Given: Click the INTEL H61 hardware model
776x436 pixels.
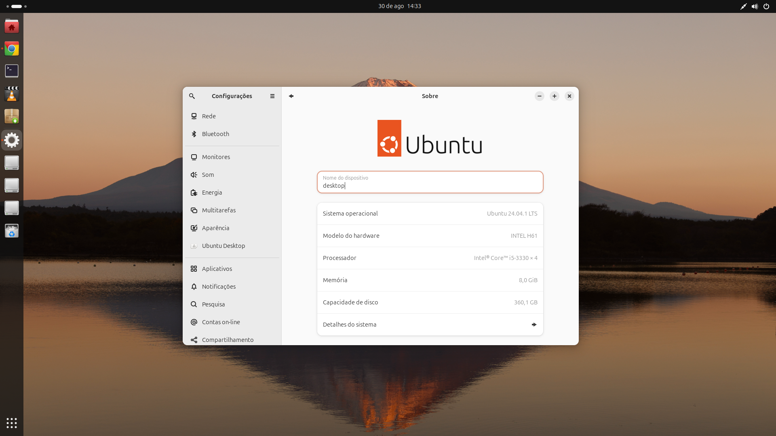Looking at the screenshot, I should pyautogui.click(x=524, y=236).
